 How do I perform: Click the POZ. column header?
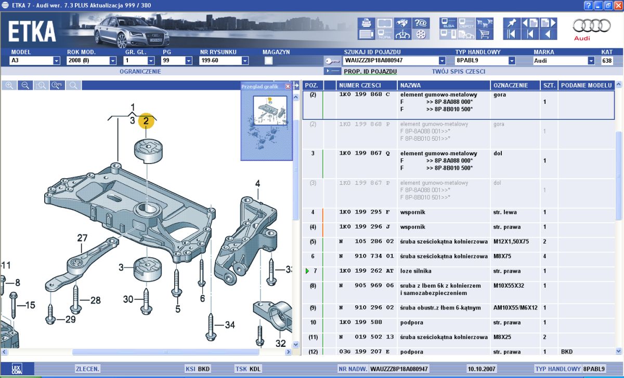[313, 85]
